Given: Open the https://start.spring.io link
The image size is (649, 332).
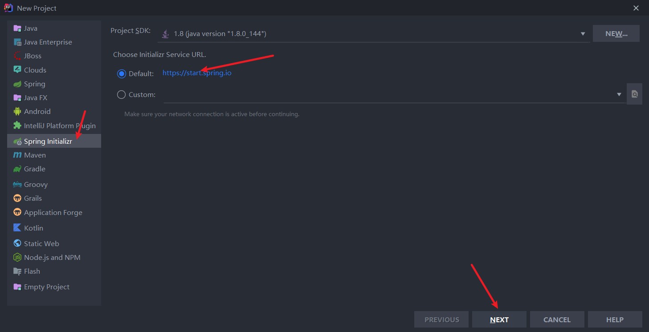Looking at the screenshot, I should tap(197, 73).
